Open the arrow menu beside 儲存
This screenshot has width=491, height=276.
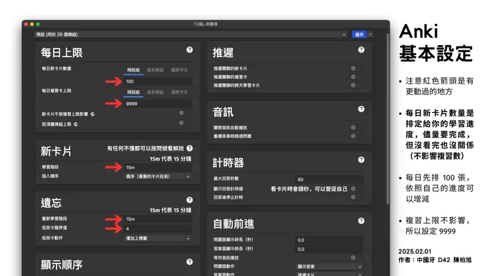pyautogui.click(x=370, y=34)
